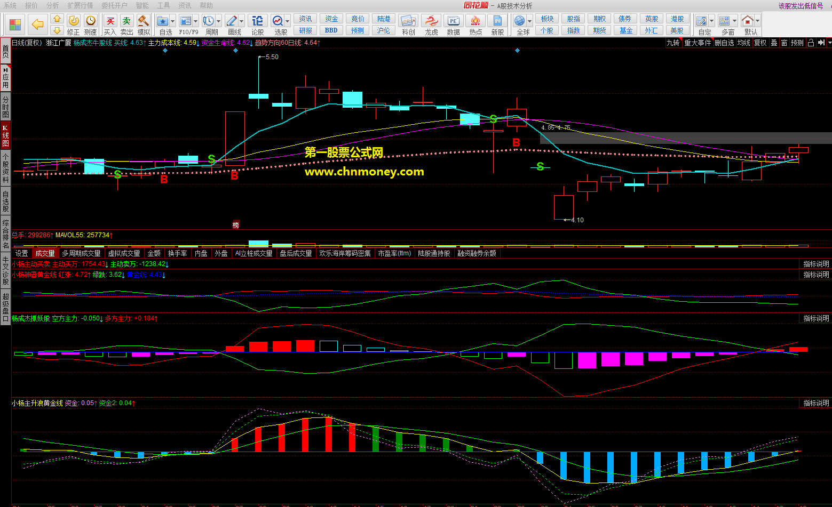The height and width of the screenshot is (507, 832).
Task: Expand the 选股 dropdown arrow
Action: [288, 21]
